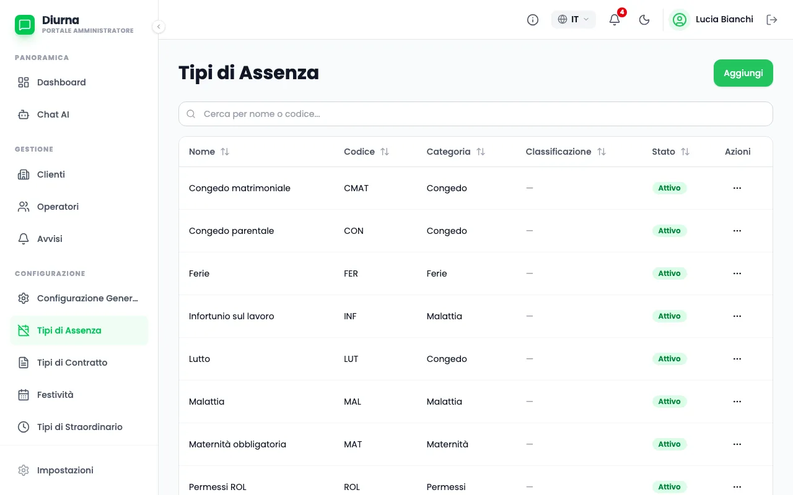Image resolution: width=793 pixels, height=495 pixels.
Task: Click the Lucia Bianchi user avatar icon
Action: (x=680, y=20)
